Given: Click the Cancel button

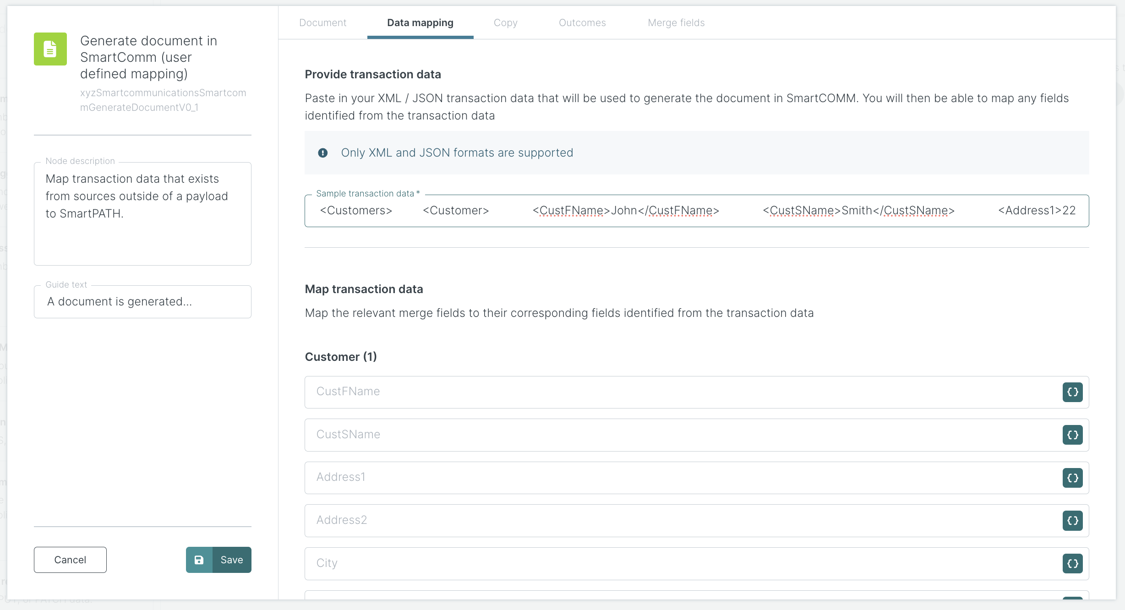Looking at the screenshot, I should 70,560.
